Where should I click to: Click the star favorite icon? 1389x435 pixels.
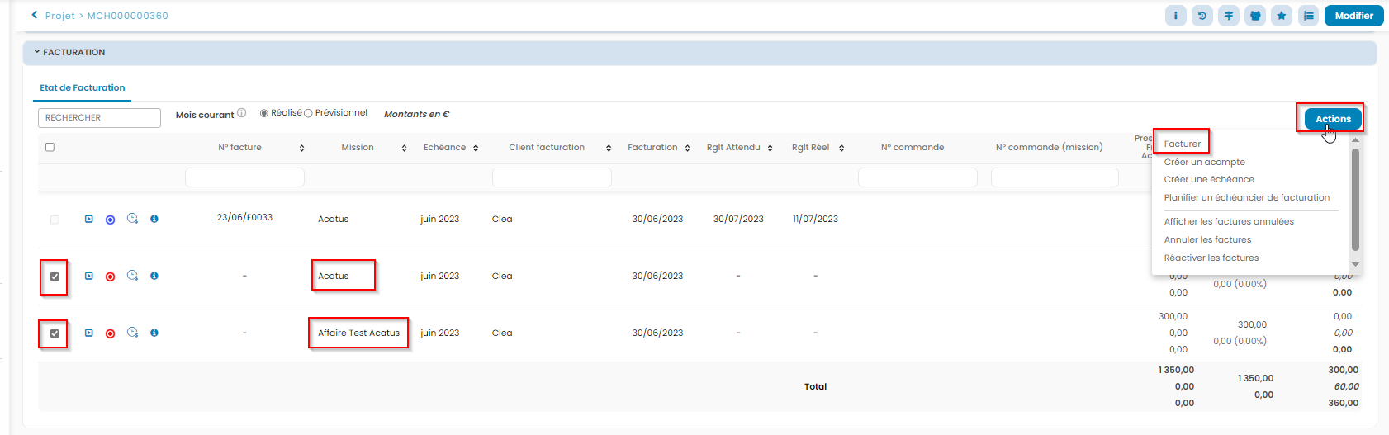click(1281, 16)
